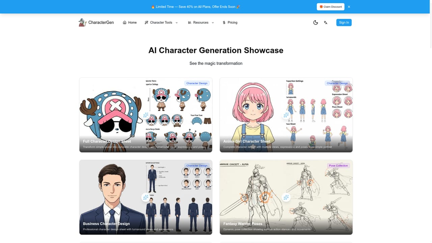Open the Resources menu
Viewport: 432px width, 243px height.
click(201, 23)
